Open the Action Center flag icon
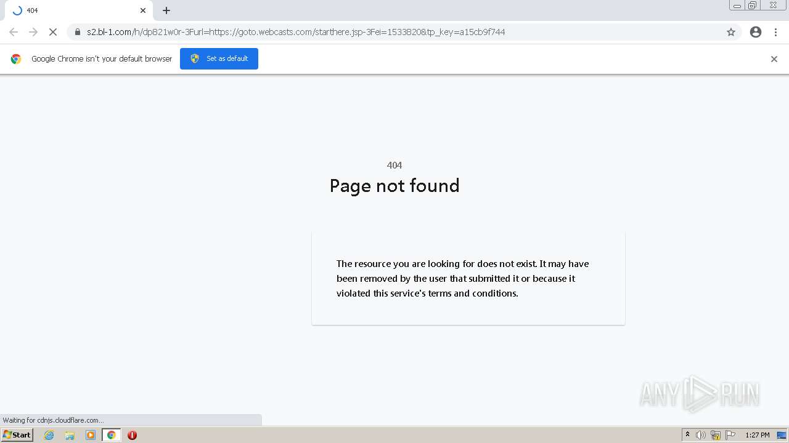 click(x=730, y=435)
